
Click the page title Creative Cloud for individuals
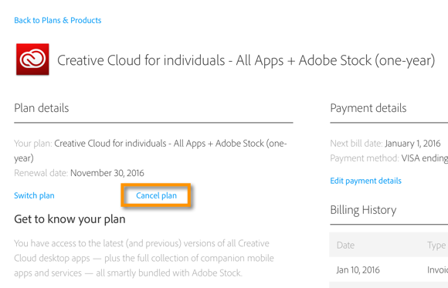[246, 60]
